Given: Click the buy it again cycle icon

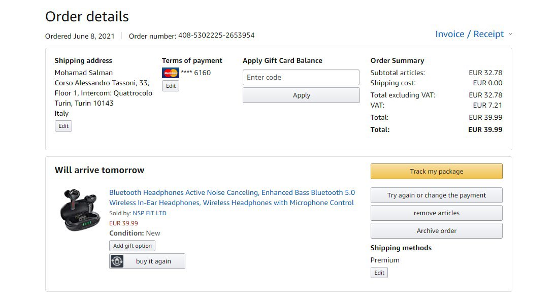Looking at the screenshot, I should pyautogui.click(x=117, y=261).
